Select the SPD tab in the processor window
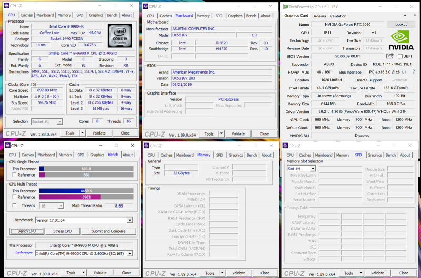Image resolution: width=421 pixels, height=278 pixels. pos(80,15)
